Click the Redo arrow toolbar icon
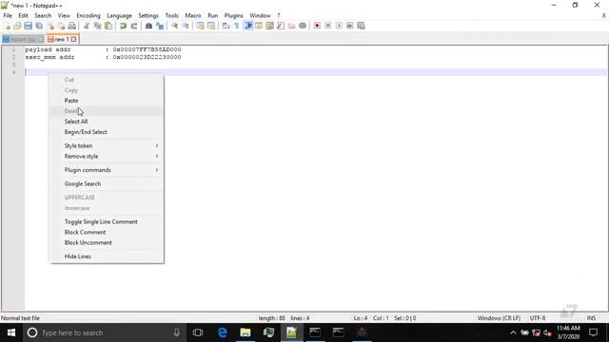The width and height of the screenshot is (609, 342). tap(133, 26)
